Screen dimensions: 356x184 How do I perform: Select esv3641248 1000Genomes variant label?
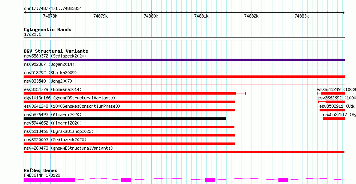pos(72,106)
